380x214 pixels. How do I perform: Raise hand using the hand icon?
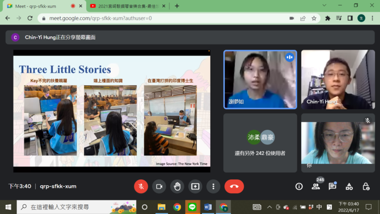click(177, 186)
